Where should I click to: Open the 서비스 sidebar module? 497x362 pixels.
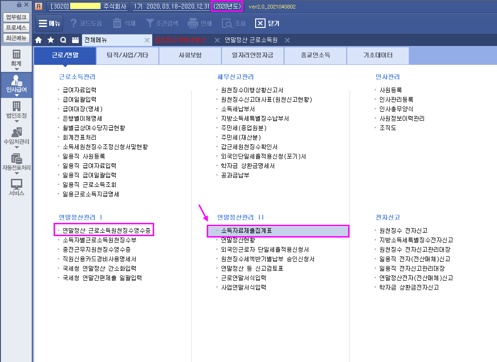[16, 187]
